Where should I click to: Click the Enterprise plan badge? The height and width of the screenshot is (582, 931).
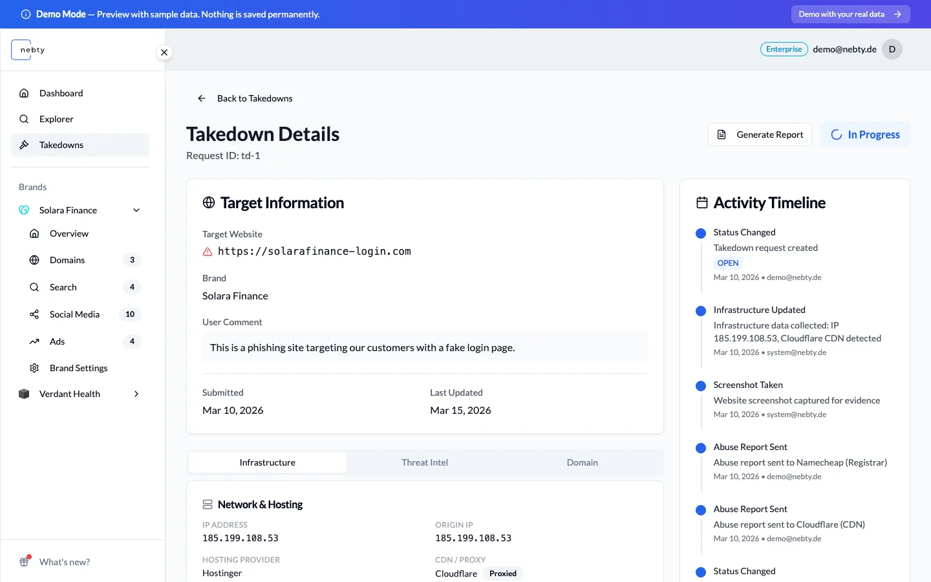click(784, 49)
